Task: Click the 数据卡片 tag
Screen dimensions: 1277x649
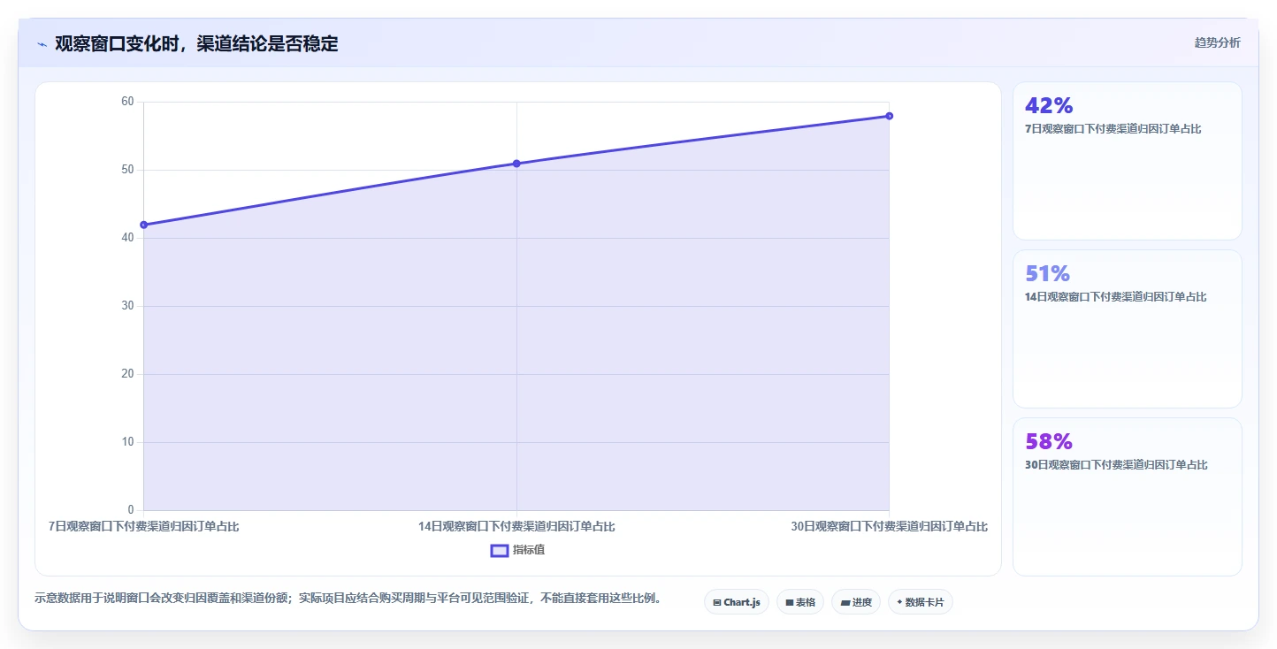Action: 920,602
